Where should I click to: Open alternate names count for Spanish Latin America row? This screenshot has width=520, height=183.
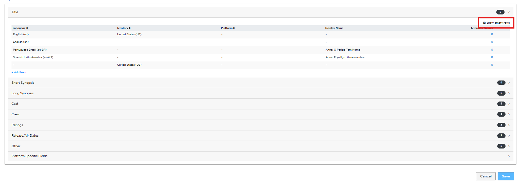492,57
